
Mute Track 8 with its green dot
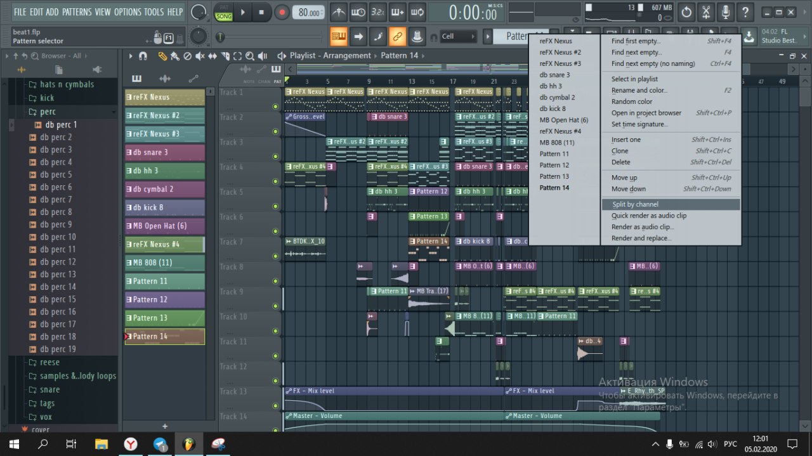275,282
